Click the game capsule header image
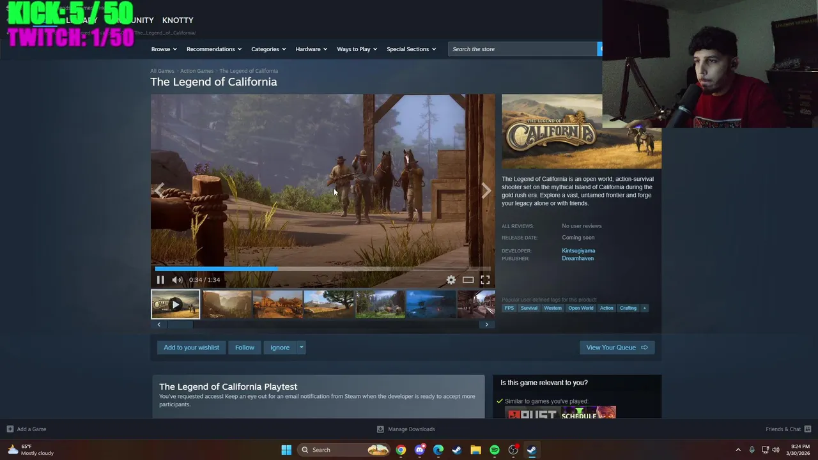818x460 pixels. tap(582, 132)
